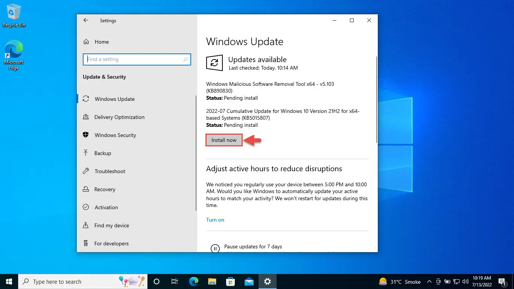Open Task View on the taskbar

[x=175, y=281]
